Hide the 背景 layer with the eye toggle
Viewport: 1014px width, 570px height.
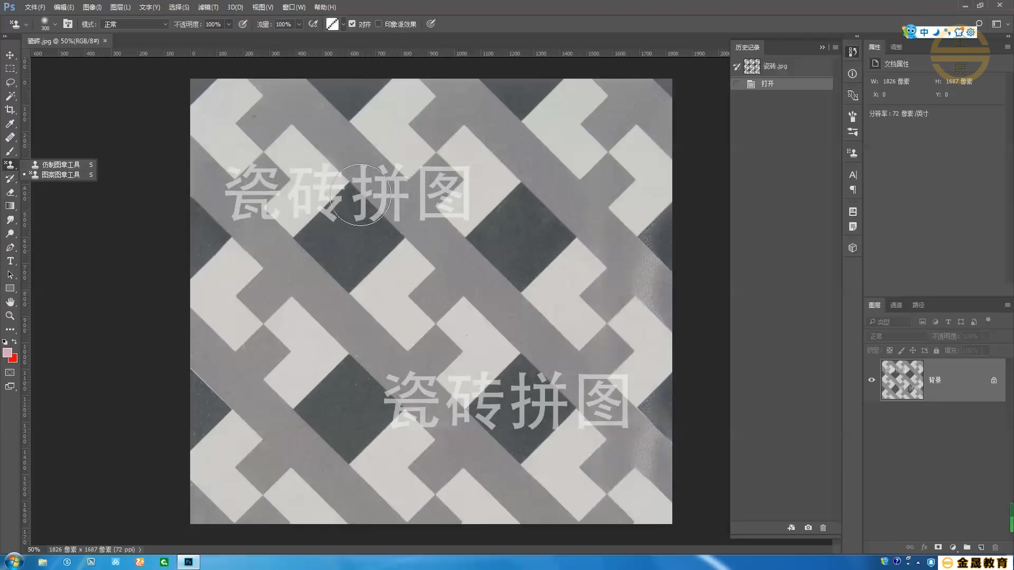872,379
